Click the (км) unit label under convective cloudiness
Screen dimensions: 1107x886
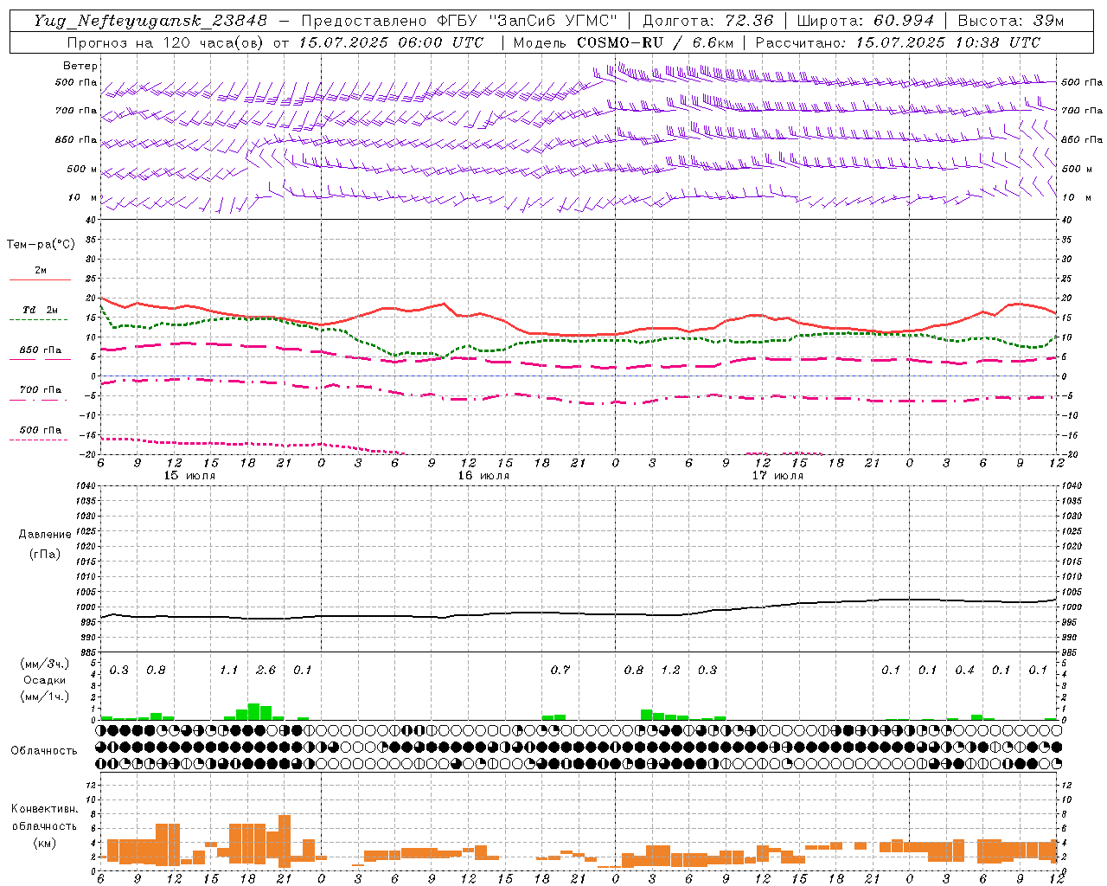(x=44, y=842)
